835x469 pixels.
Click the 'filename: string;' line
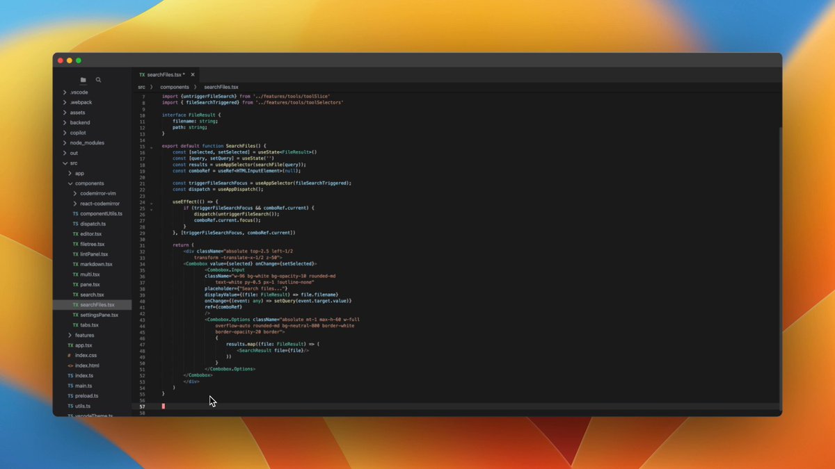196,121
